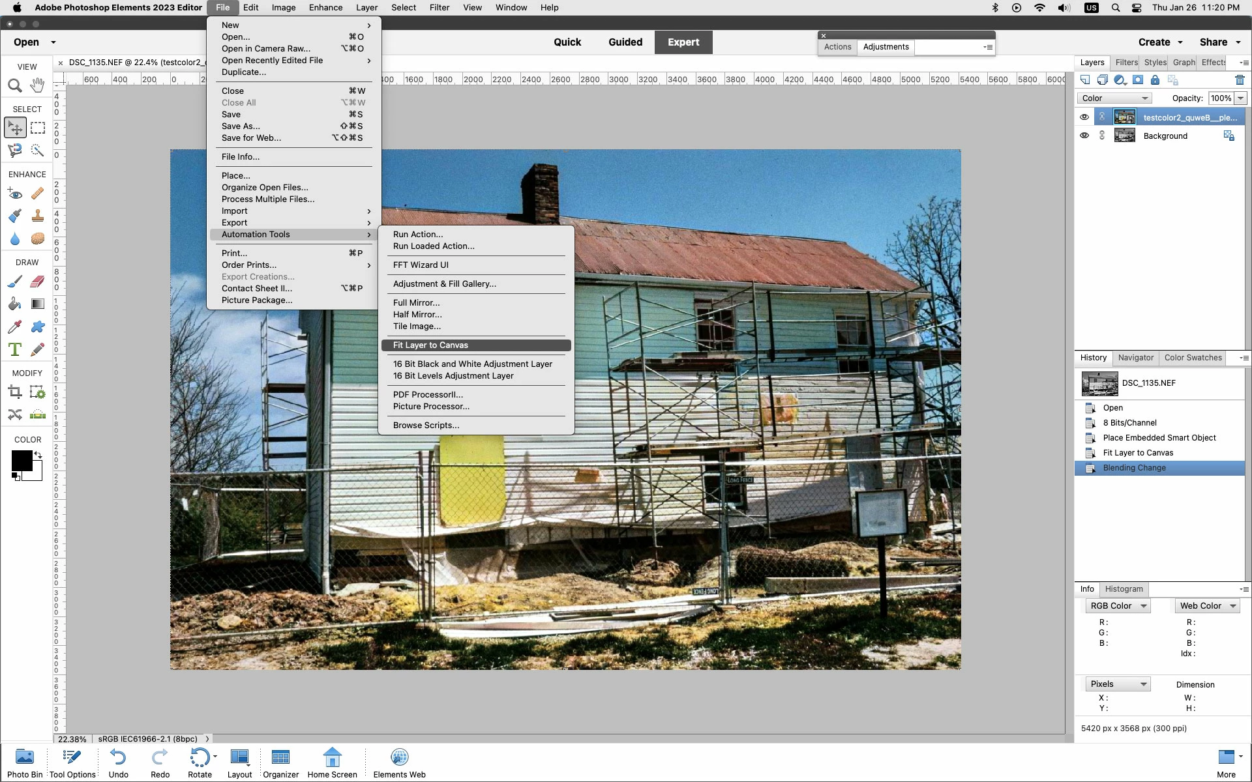Hide the testcolor2 layer visibility eye
The image size is (1252, 782).
click(x=1084, y=117)
